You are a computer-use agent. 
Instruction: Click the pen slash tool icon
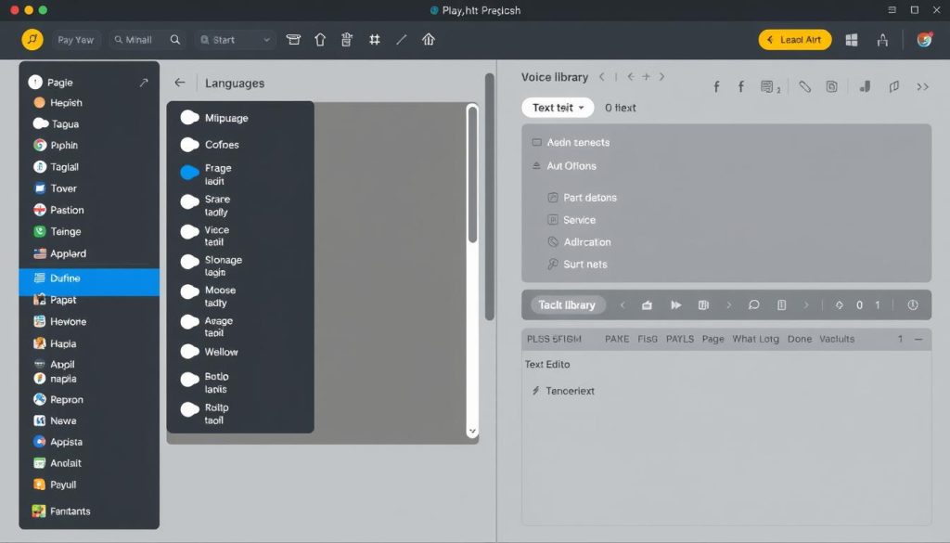click(401, 39)
